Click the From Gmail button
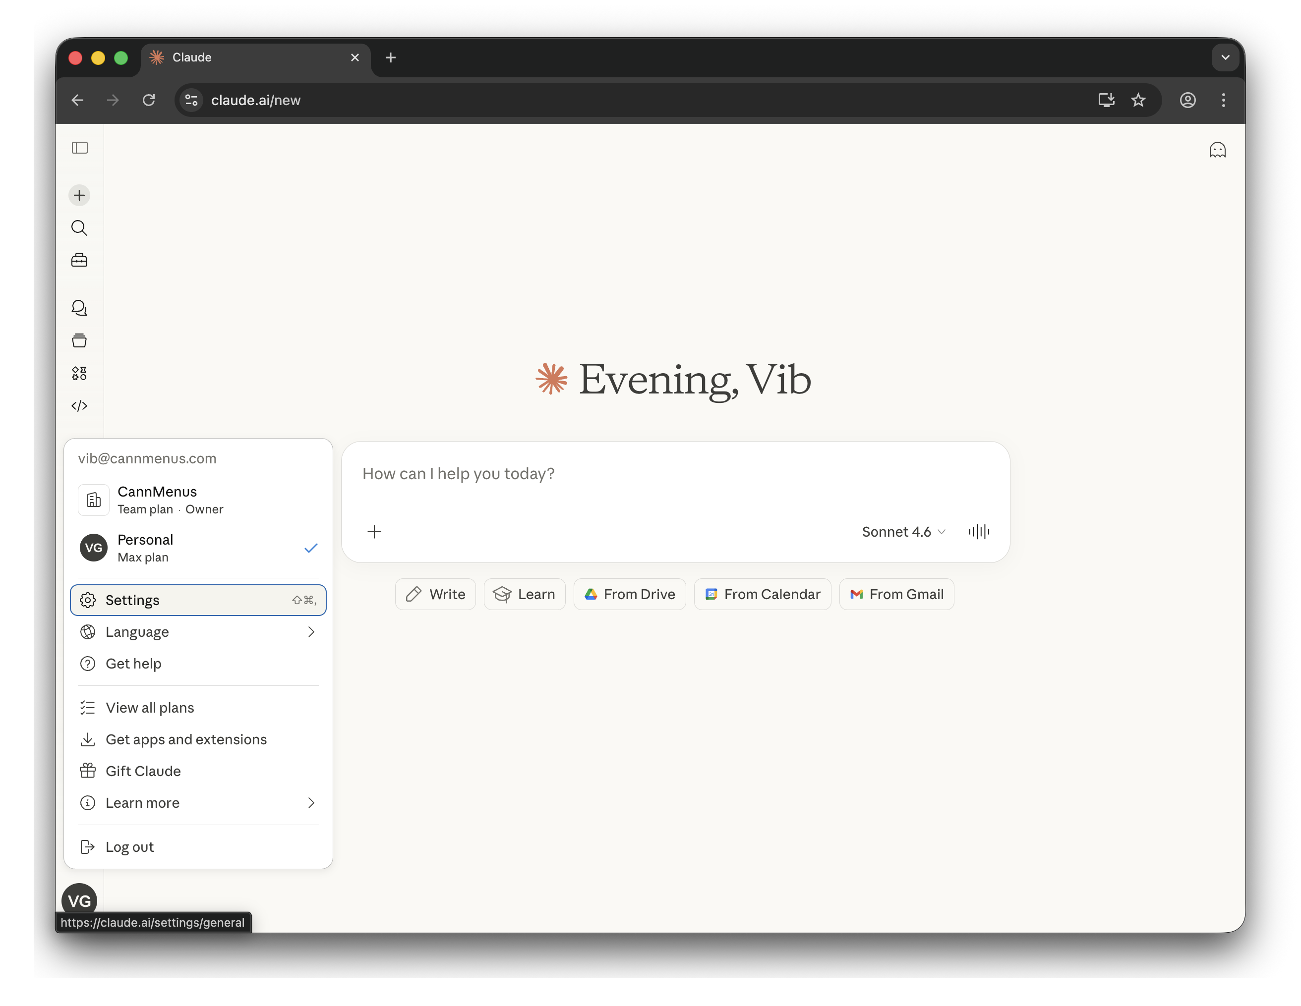 pyautogui.click(x=896, y=594)
